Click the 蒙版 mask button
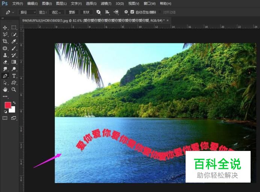Image resolution: width=260 pixels, height=192 pixels. point(72,12)
